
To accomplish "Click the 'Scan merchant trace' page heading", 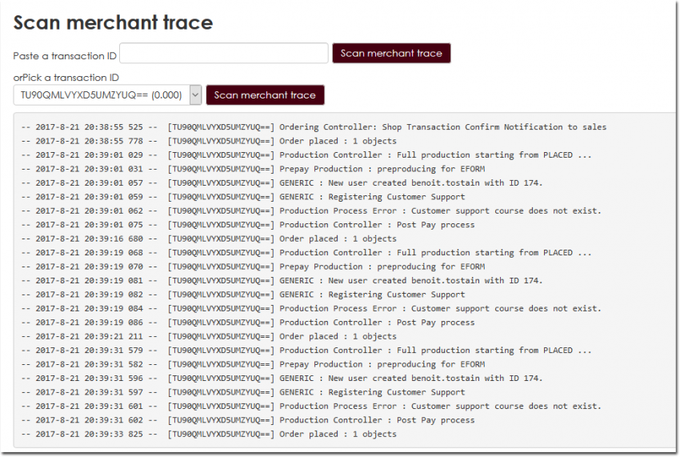I will pyautogui.click(x=113, y=22).
